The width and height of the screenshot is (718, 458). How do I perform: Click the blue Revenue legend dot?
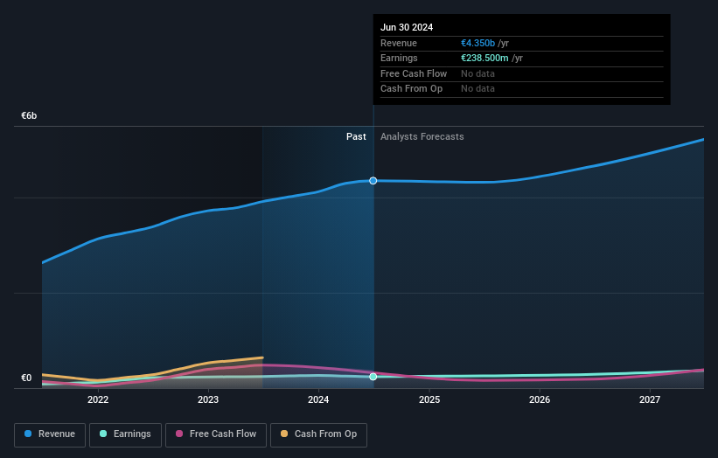point(28,434)
